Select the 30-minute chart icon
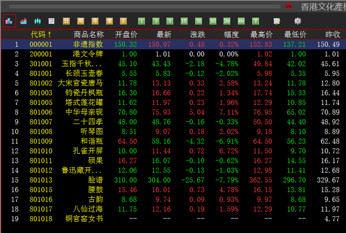 pos(198,21)
